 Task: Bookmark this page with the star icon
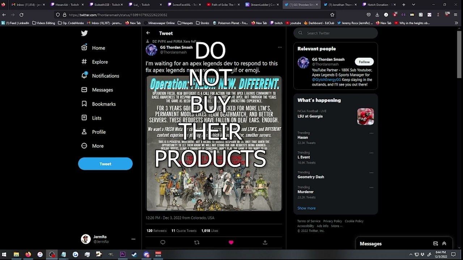tap(332, 15)
